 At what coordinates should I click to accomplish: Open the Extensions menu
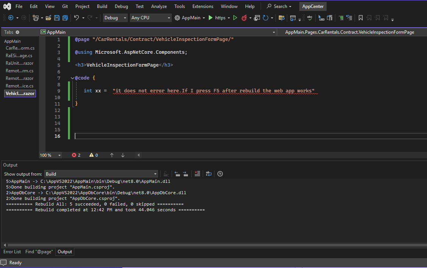click(x=203, y=6)
